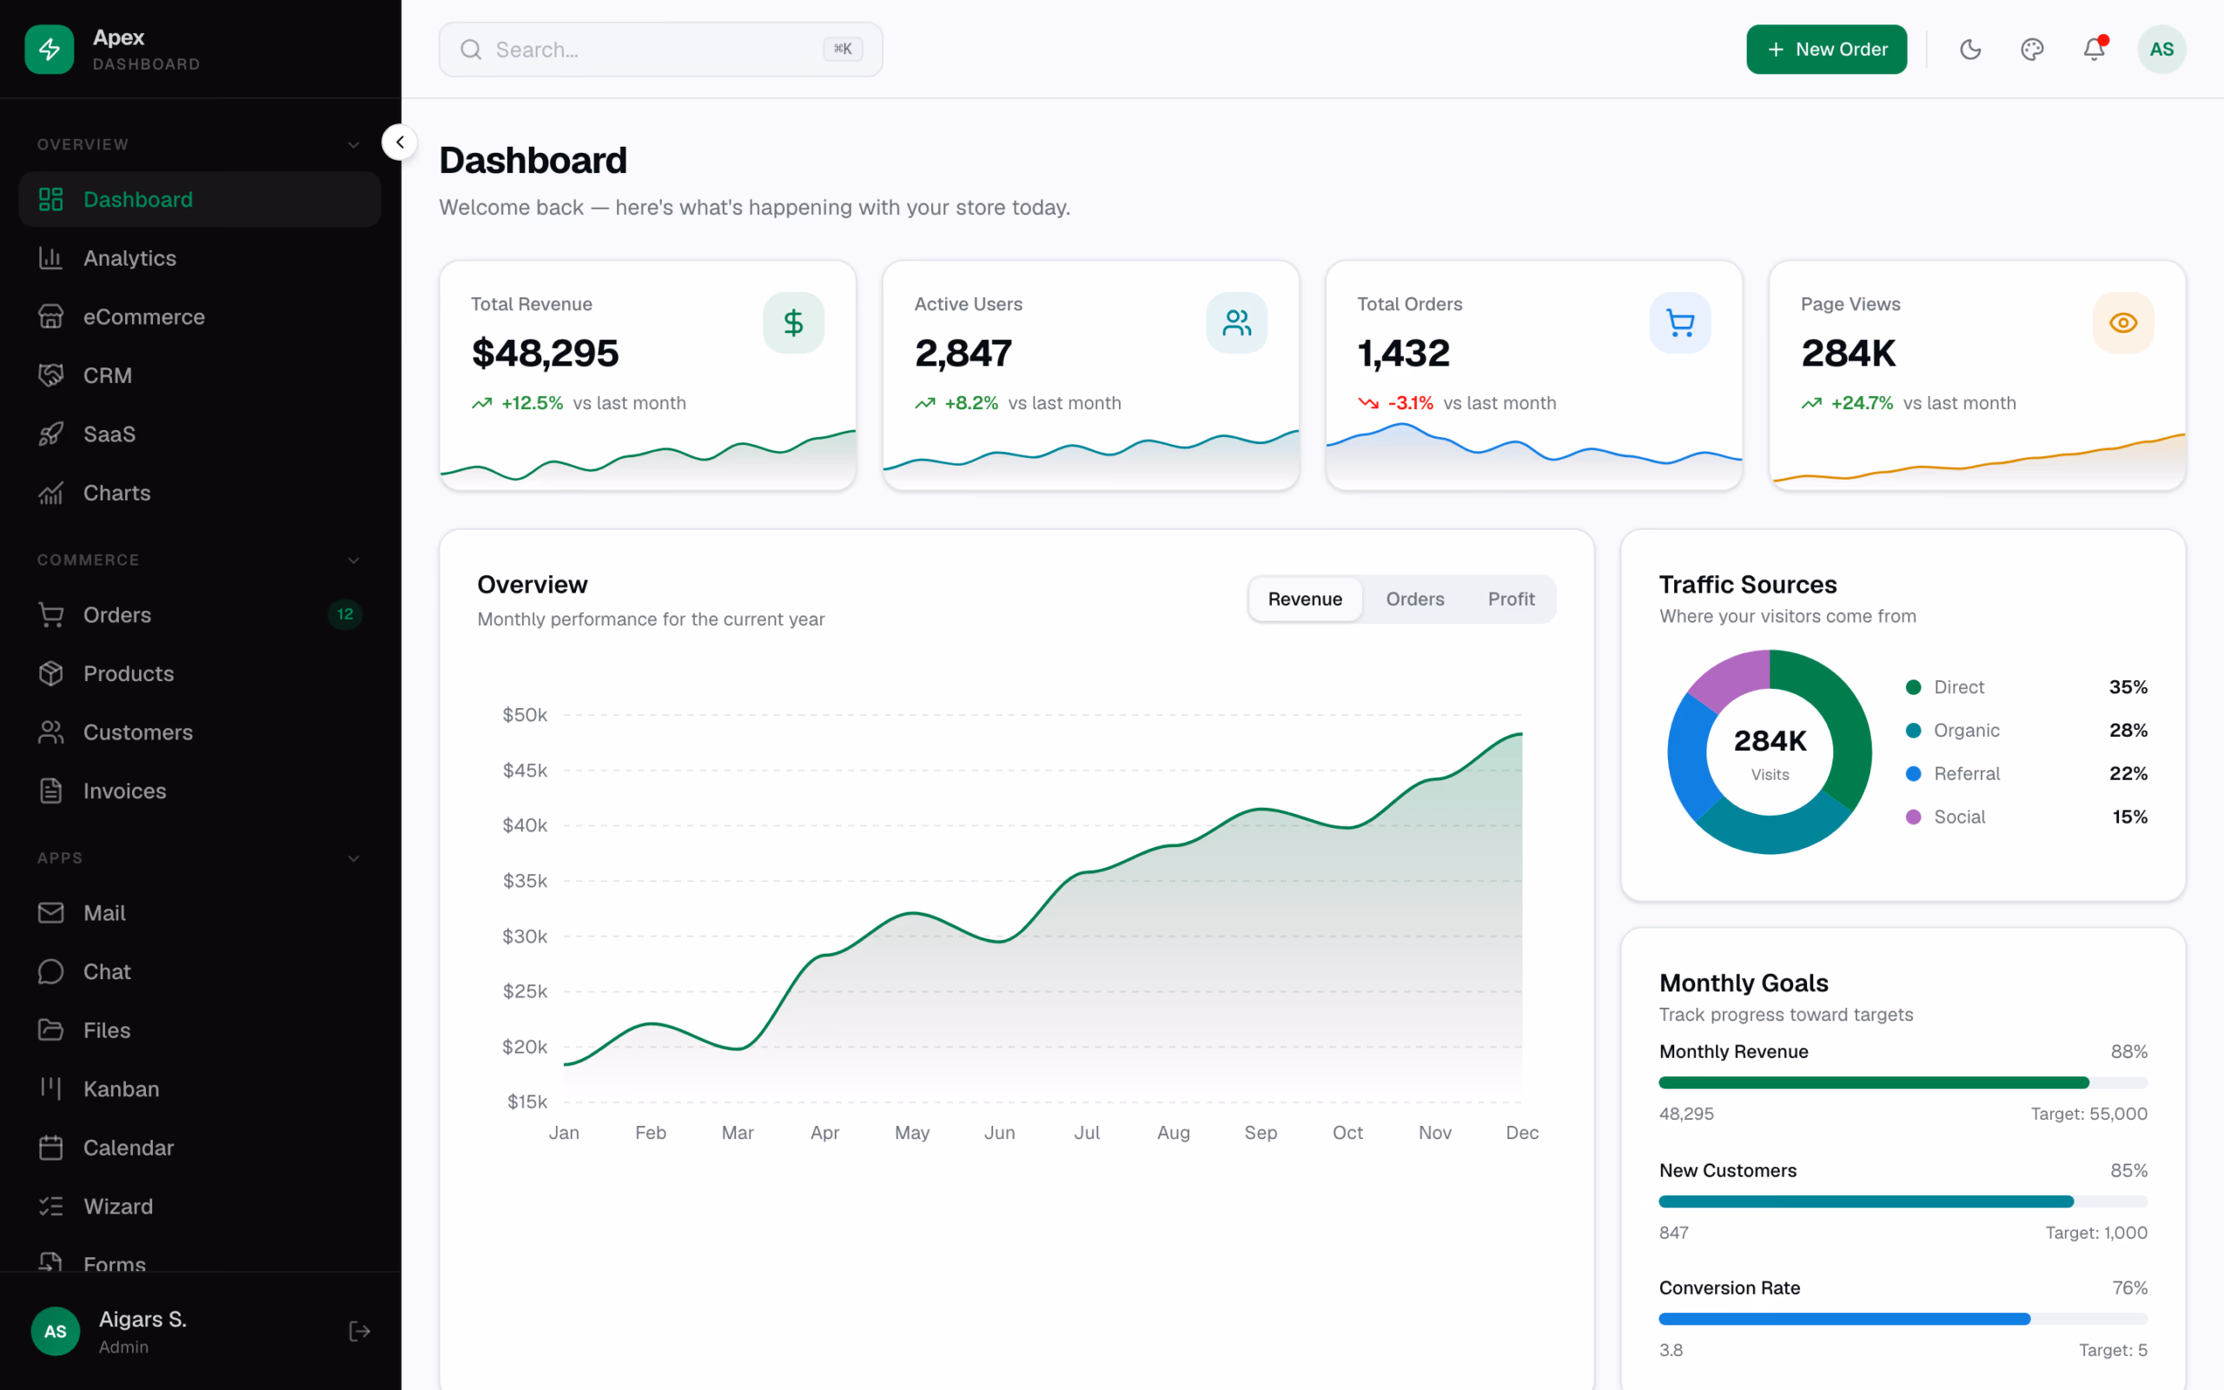Click the CRM handshake icon
The width and height of the screenshot is (2224, 1390).
(50, 376)
